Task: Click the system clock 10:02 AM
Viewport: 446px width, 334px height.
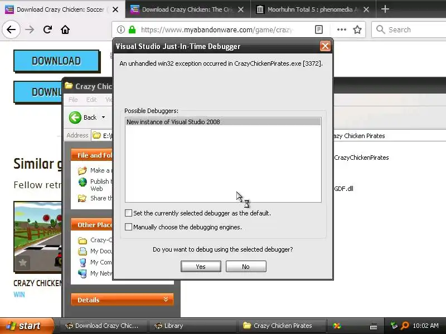Action: [425, 326]
